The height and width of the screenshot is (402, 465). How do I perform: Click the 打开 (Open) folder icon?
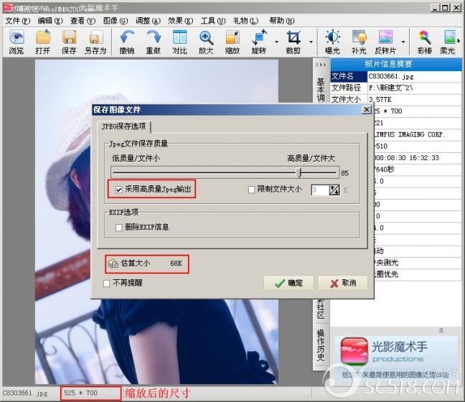tap(43, 42)
